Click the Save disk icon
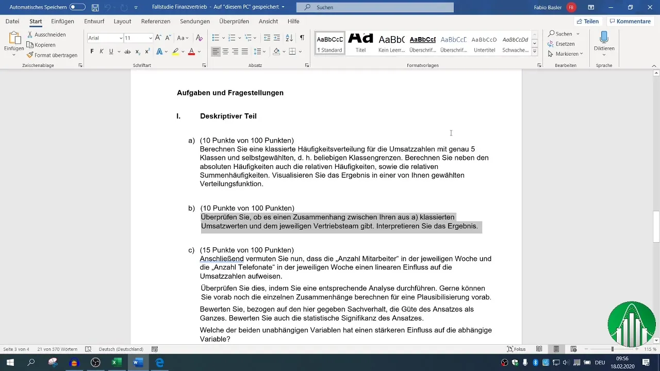The height and width of the screenshot is (371, 660). click(x=95, y=8)
